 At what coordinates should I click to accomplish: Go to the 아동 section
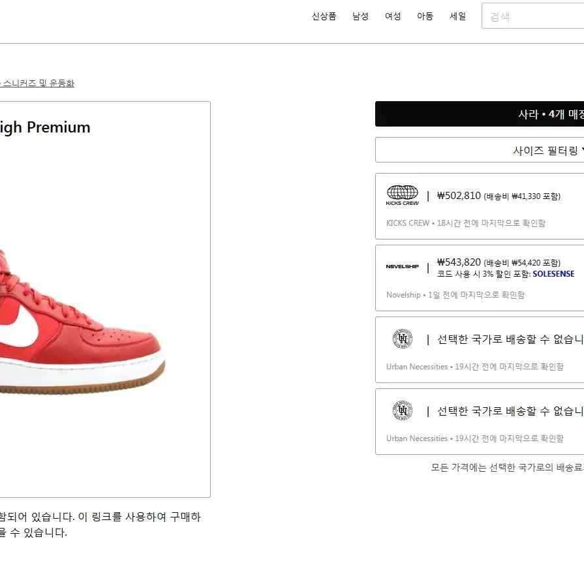425,16
